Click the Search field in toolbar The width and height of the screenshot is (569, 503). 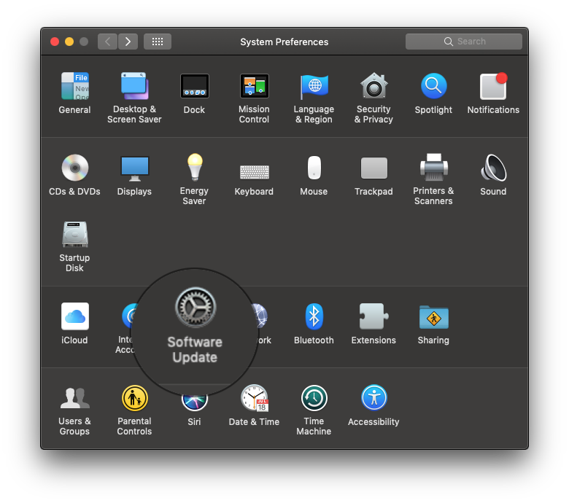pyautogui.click(x=464, y=42)
